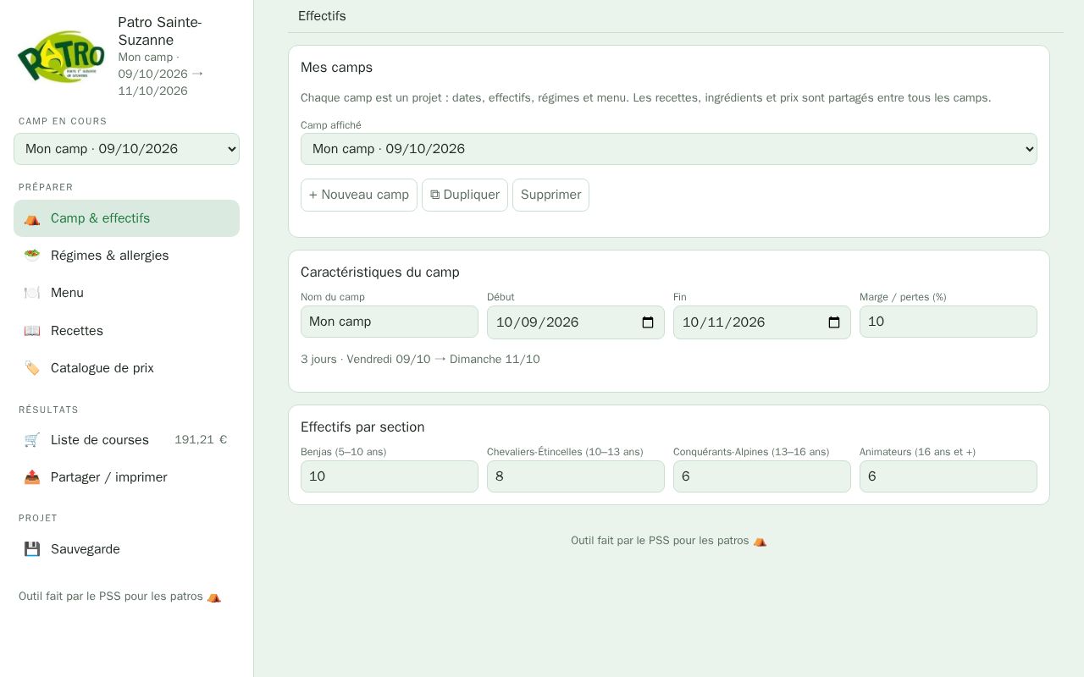Click the Mes camps heading
Screen dimensions: 1084x677
336,68
